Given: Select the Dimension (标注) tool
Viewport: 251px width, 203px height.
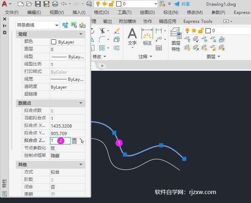Looking at the screenshot, I should tap(147, 37).
